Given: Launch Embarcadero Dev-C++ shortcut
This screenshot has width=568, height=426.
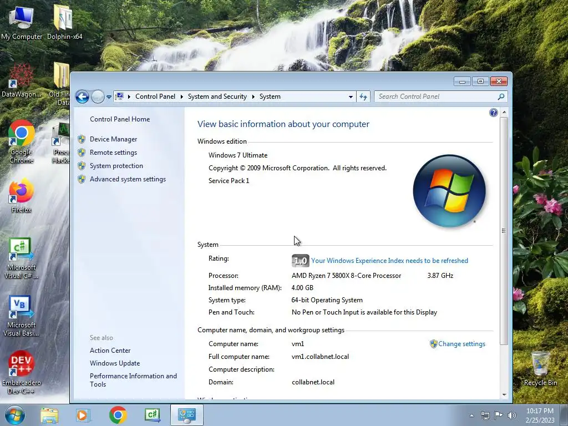Looking at the screenshot, I should (22, 372).
